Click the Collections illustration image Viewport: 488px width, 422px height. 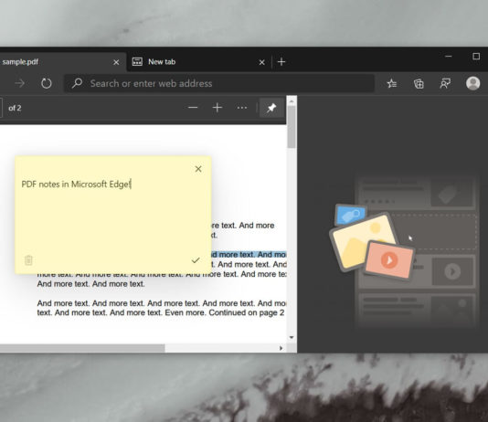[403, 251]
